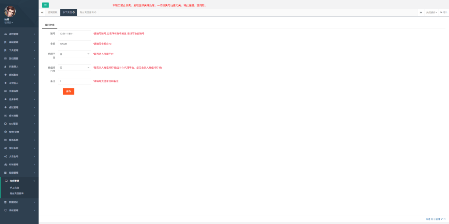Expand the 商城集市 sidebar menu
Screen dimensions: 449x224
[x=19, y=75]
